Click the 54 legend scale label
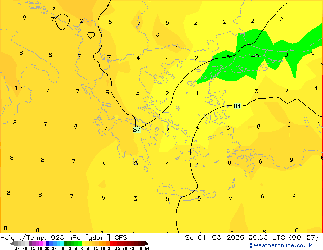 (x=147, y=248)
